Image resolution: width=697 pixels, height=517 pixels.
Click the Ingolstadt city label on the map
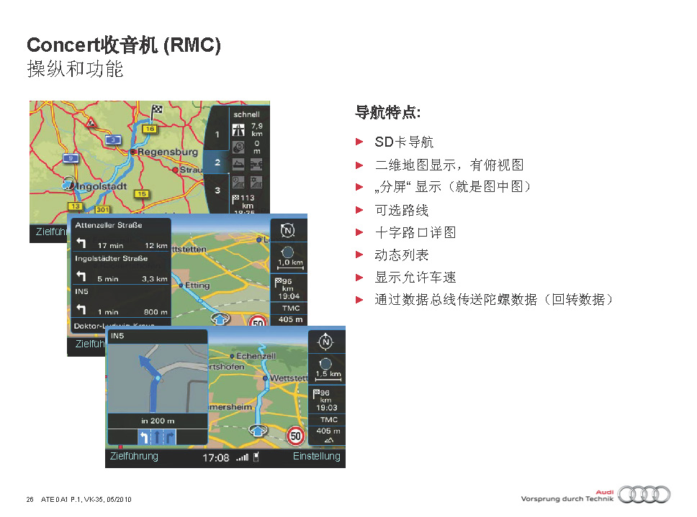(102, 186)
